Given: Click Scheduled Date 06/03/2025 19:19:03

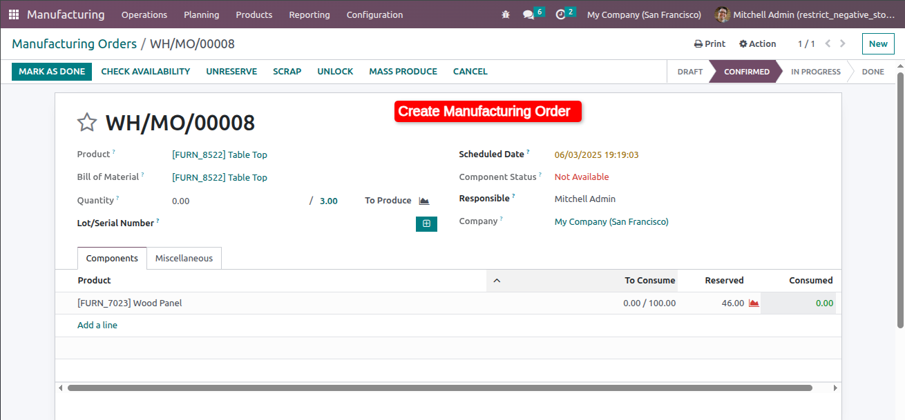Looking at the screenshot, I should pyautogui.click(x=597, y=154).
